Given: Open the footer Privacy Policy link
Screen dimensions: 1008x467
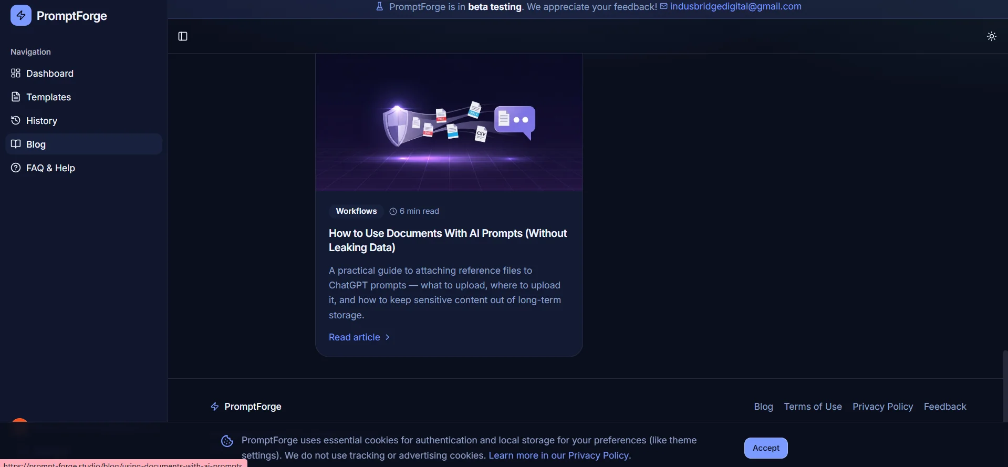Looking at the screenshot, I should coord(882,406).
